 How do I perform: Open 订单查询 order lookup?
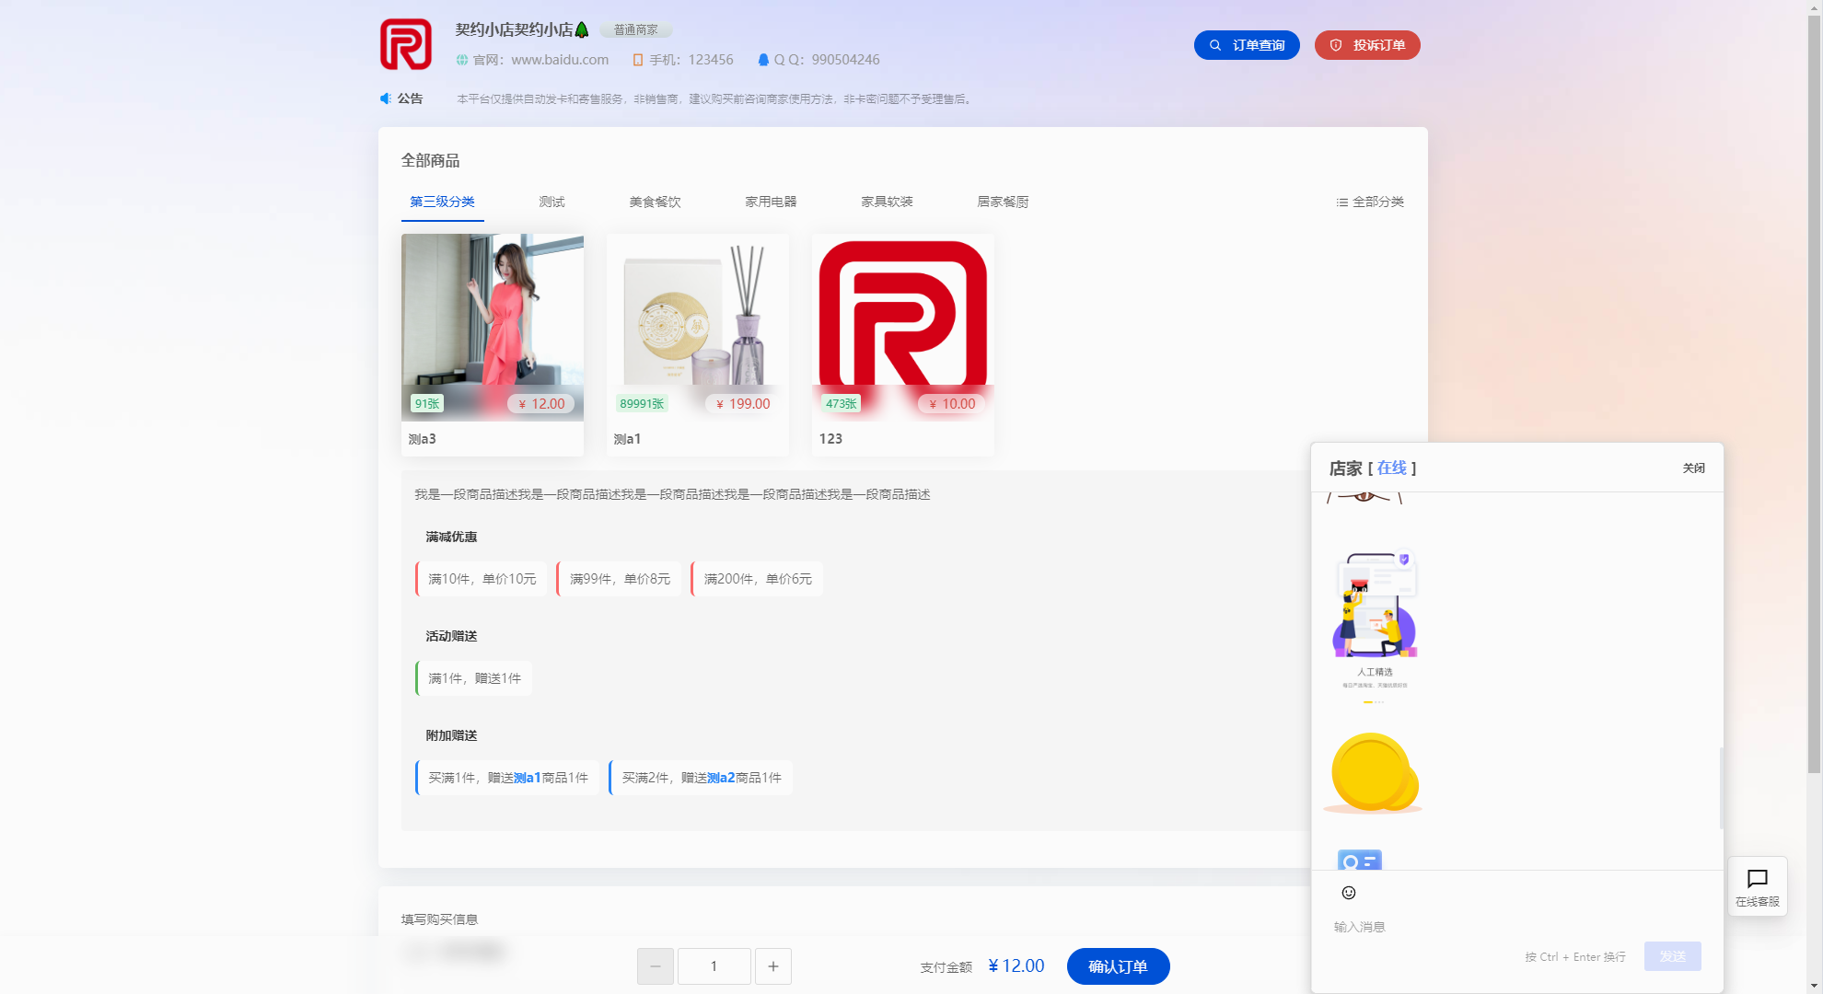[1247, 45]
